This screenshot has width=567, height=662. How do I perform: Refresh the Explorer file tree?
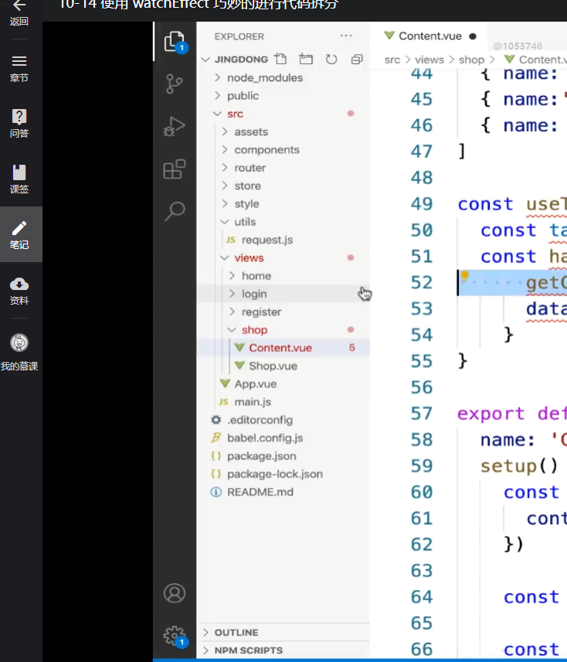pyautogui.click(x=331, y=59)
